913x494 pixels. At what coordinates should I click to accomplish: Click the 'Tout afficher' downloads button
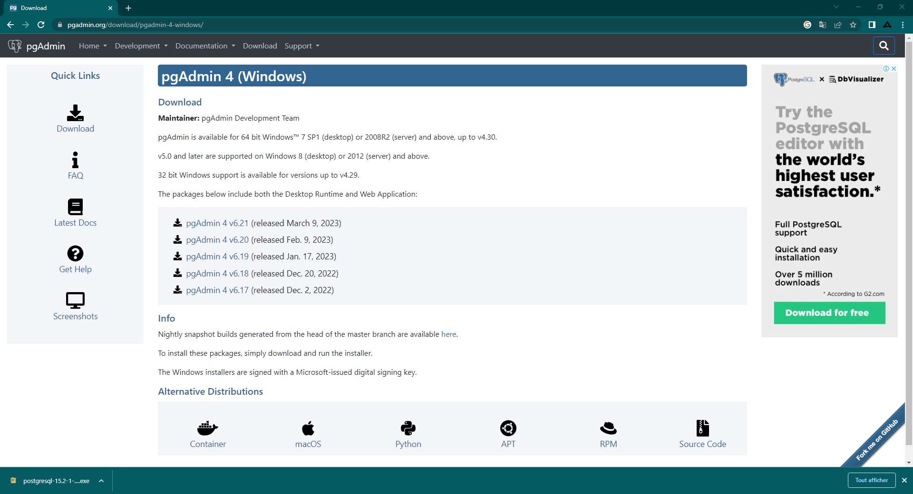coord(871,480)
